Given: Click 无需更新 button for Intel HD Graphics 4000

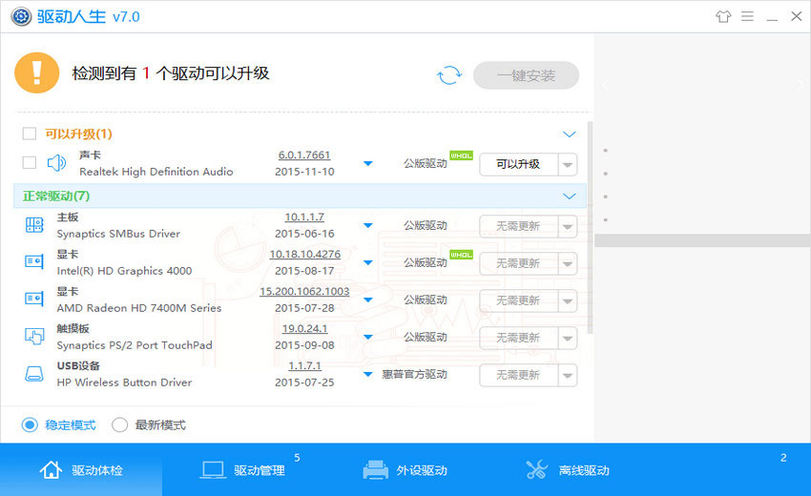Looking at the screenshot, I should pos(519,264).
